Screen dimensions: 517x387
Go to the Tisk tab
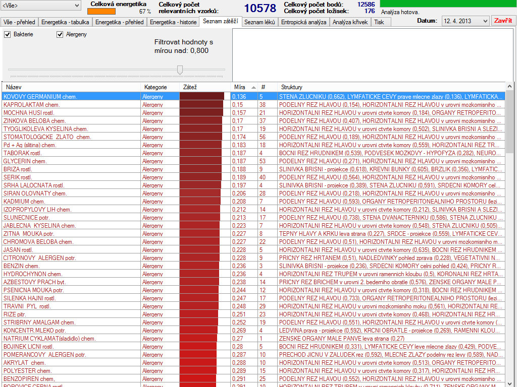(x=379, y=22)
